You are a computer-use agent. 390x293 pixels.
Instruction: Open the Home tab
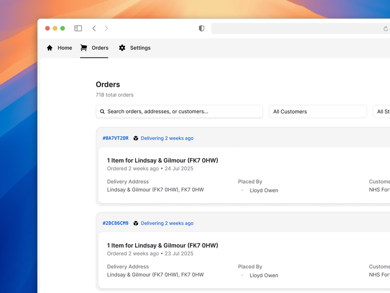tap(59, 48)
